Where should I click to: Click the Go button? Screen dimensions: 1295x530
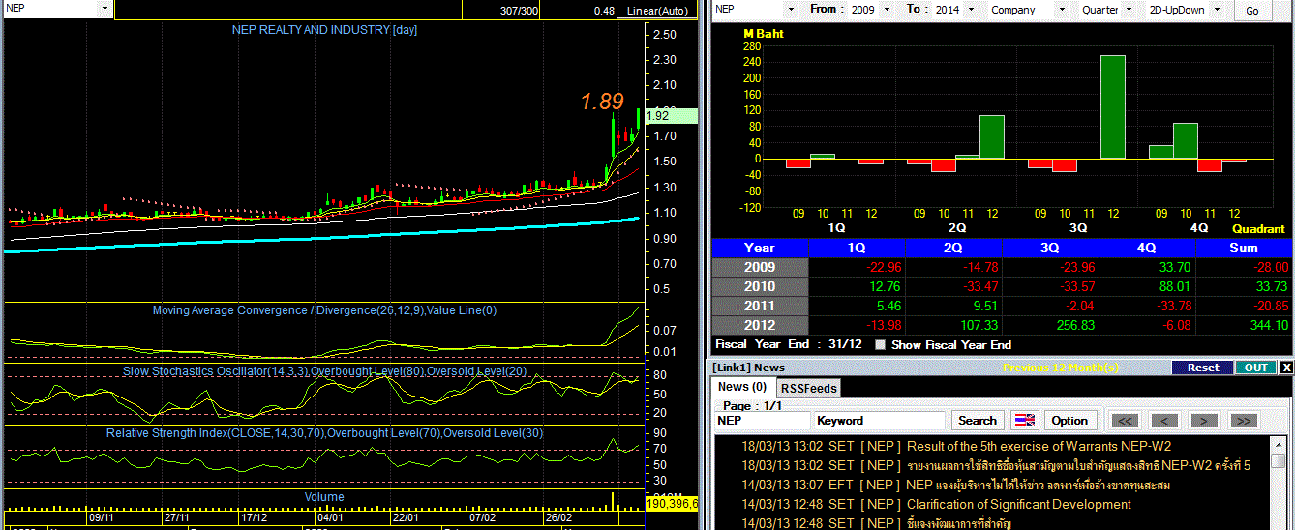point(1252,11)
